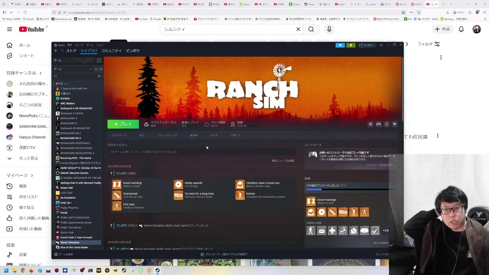Open the Home sawmill achievement icon
Image resolution: width=489 pixels, height=275 pixels.
click(178, 184)
